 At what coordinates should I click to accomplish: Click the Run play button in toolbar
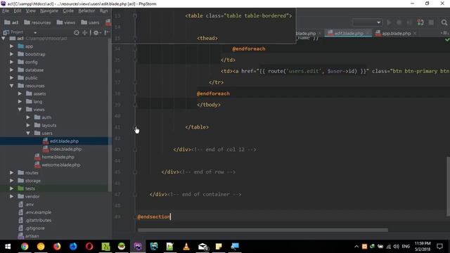pyautogui.click(x=389, y=22)
